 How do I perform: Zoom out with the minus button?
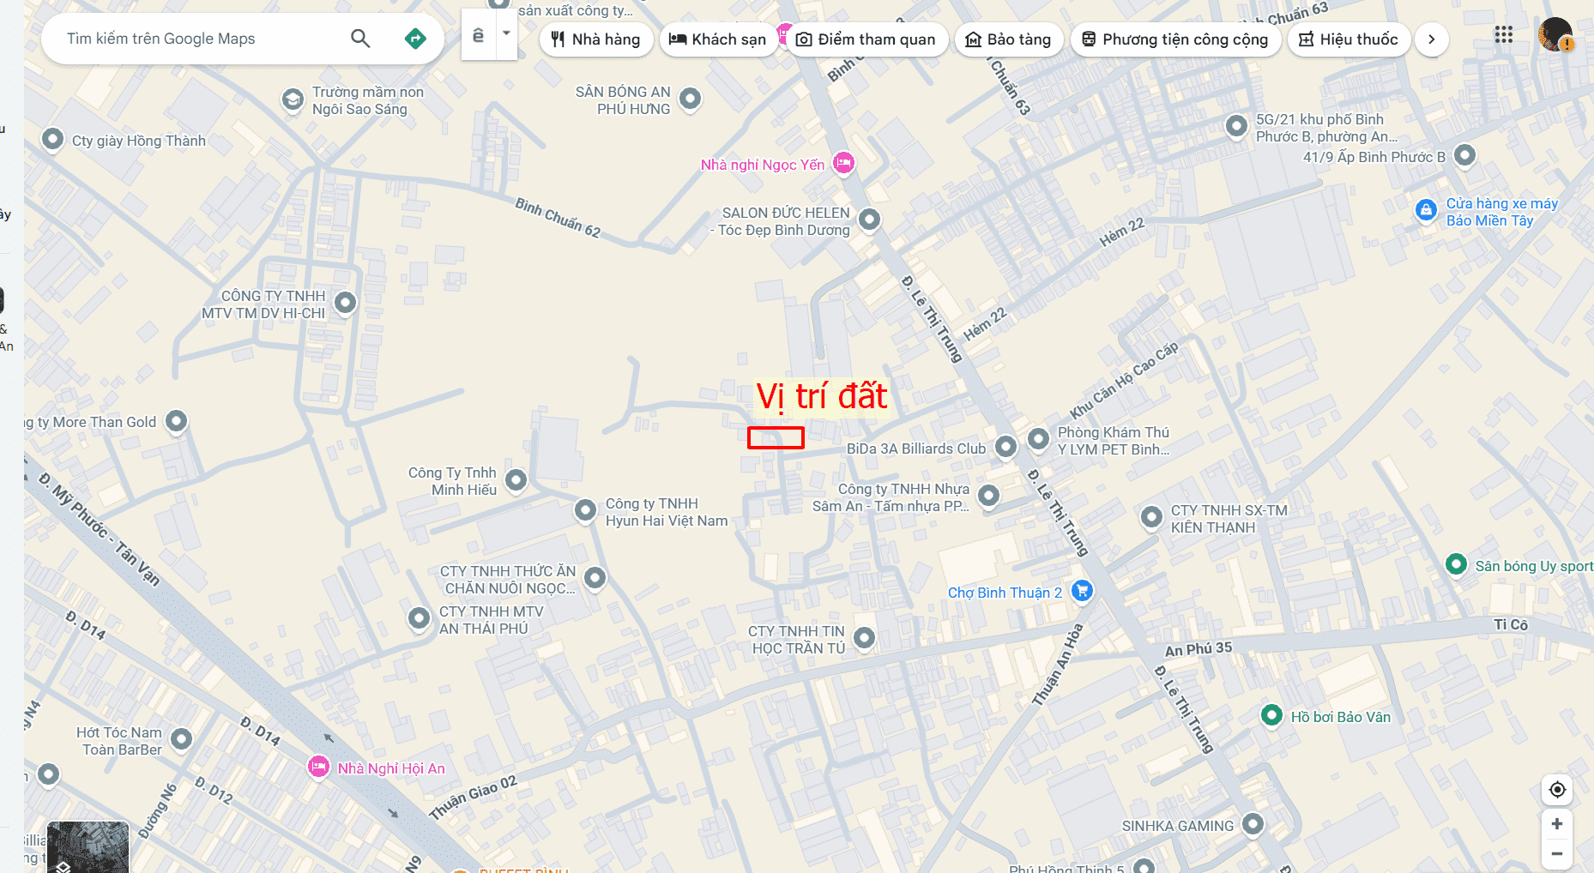point(1557,854)
